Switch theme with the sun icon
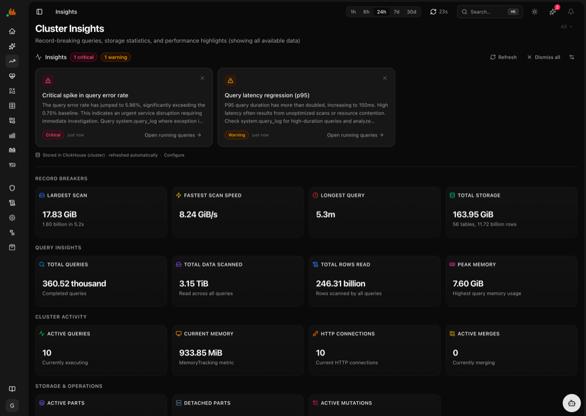Viewport: 586px width, 416px height. 534,12
